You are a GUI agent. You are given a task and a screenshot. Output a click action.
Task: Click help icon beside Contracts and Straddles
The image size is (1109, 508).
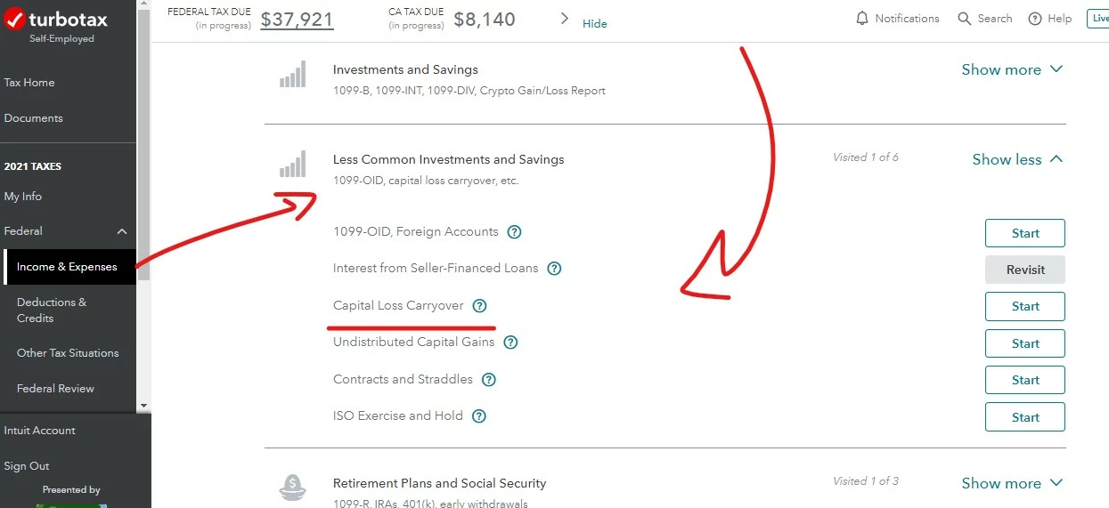click(488, 380)
